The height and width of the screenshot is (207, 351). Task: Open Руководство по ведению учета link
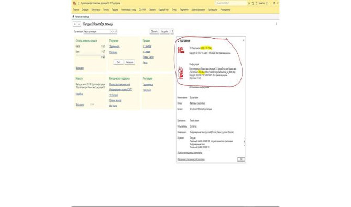[120, 84]
